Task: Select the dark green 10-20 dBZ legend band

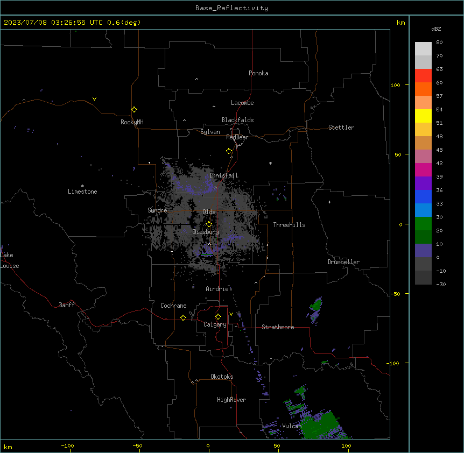Action: 423,237
